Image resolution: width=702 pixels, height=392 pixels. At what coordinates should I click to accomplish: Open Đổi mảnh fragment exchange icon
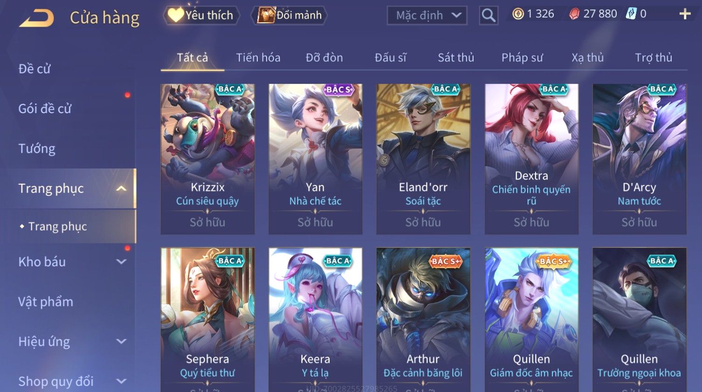pos(266,15)
